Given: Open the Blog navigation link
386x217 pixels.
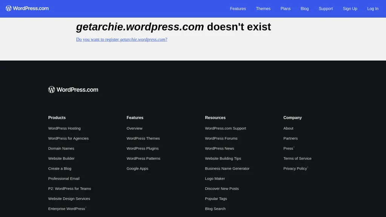Looking at the screenshot, I should [305, 9].
